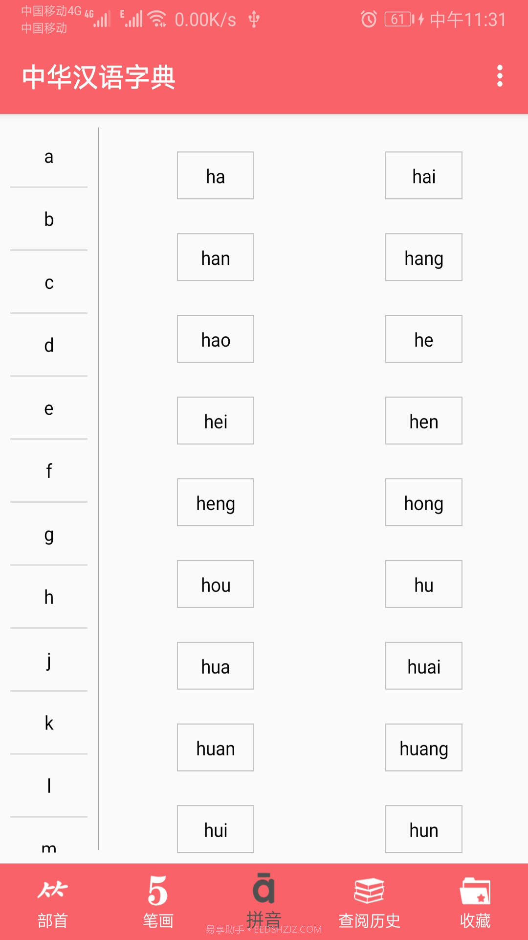Select the pinyin syllable 'ha'
This screenshot has height=940, width=528.
point(215,175)
